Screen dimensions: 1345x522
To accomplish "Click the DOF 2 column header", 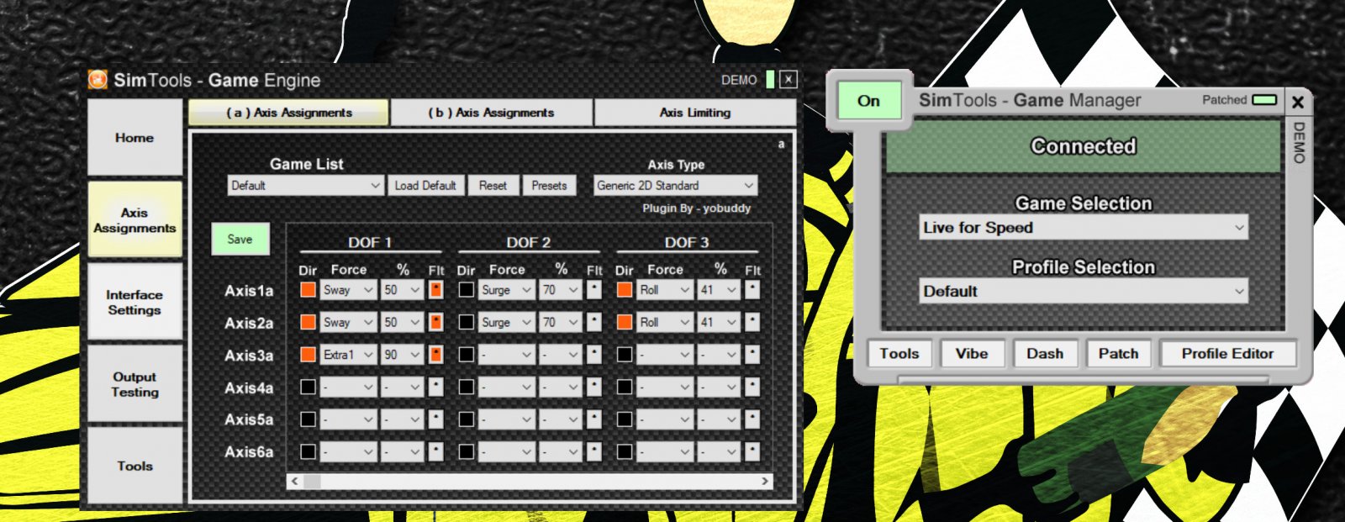I will tap(528, 242).
